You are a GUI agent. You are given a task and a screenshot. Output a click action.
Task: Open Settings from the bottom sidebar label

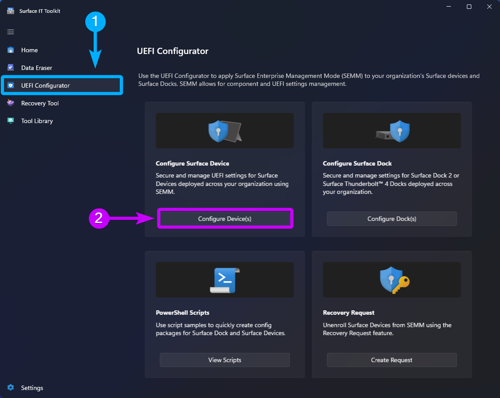32,388
